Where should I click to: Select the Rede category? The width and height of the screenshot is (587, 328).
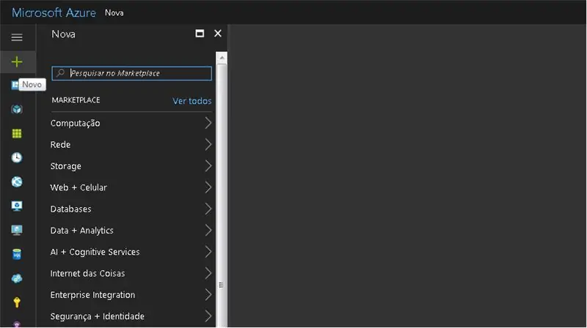[x=131, y=144]
